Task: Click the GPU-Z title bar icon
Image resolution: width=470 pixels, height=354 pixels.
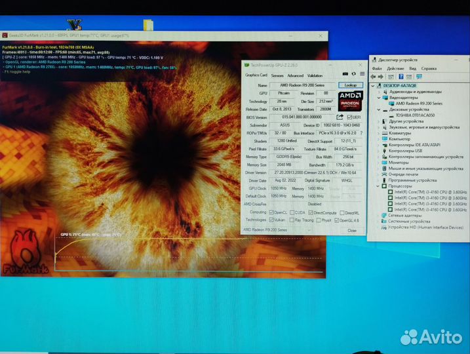Action: (246, 65)
